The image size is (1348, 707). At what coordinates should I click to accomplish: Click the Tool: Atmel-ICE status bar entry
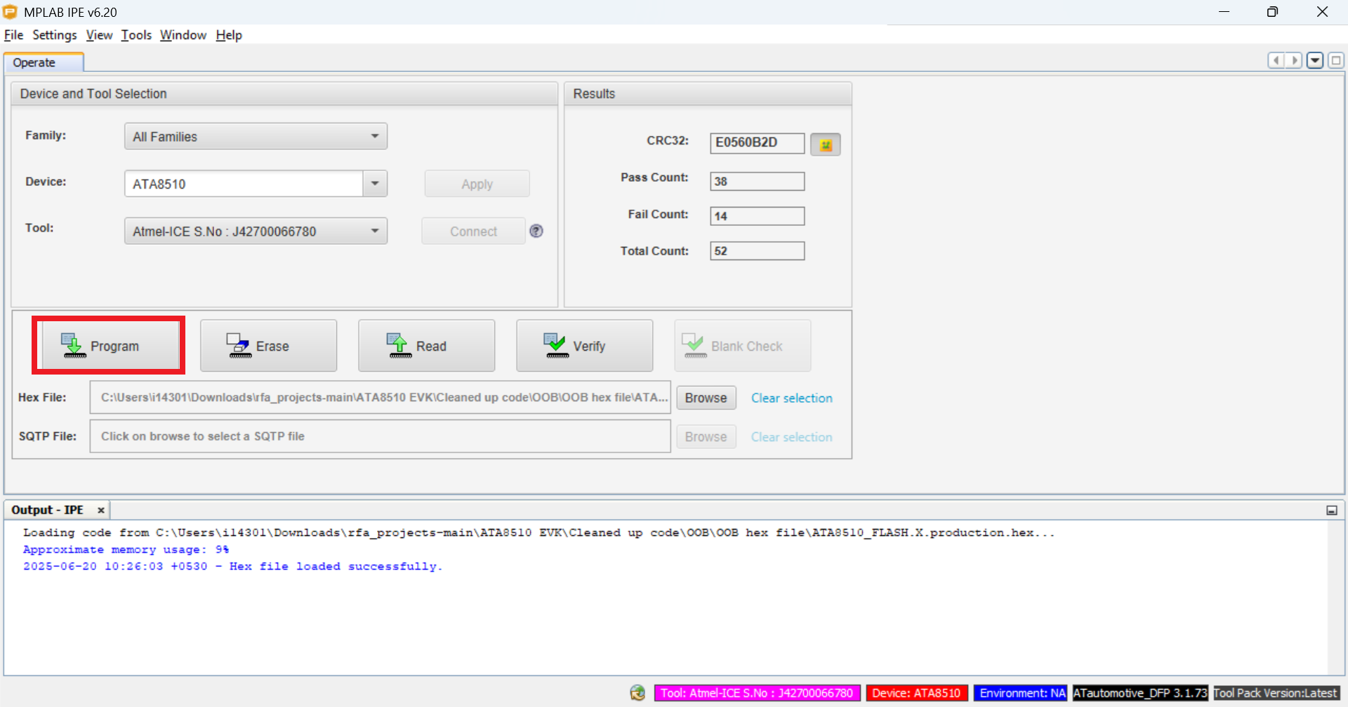[x=757, y=693]
